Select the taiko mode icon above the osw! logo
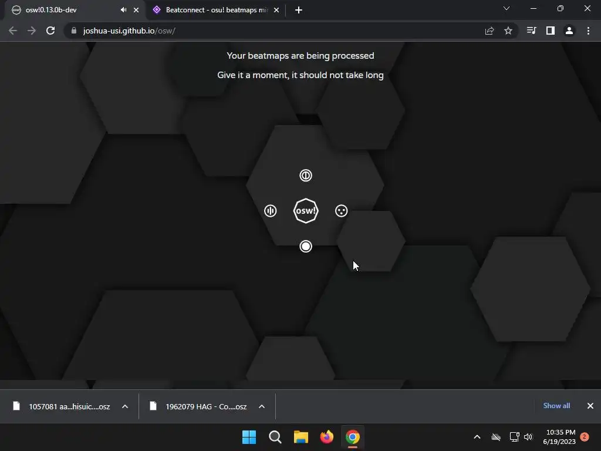 pos(305,175)
